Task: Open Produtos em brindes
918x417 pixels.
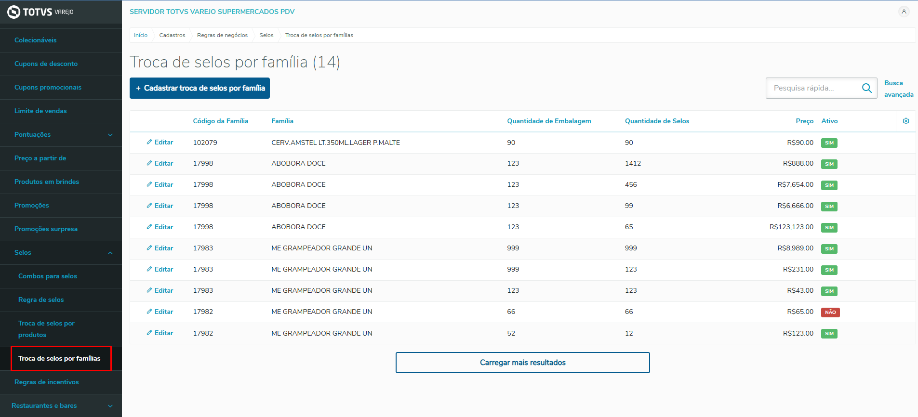Action: click(47, 182)
